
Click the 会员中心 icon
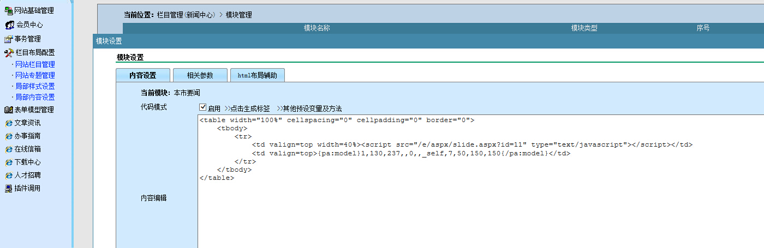pyautogui.click(x=9, y=25)
